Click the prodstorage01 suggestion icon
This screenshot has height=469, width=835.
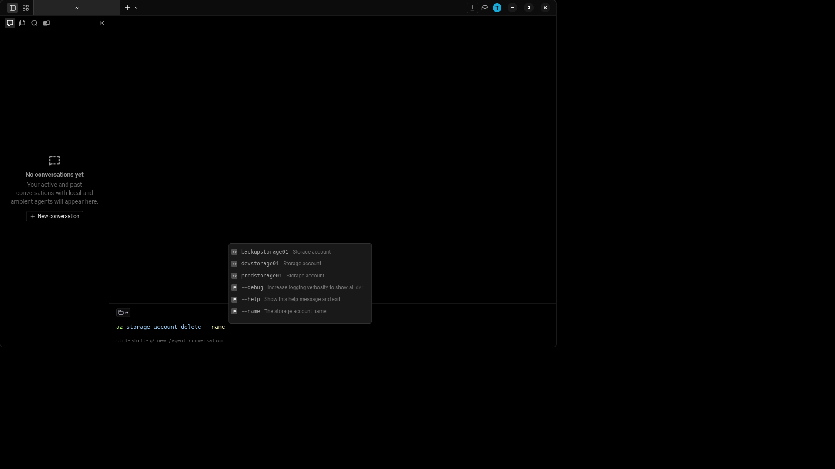pyautogui.click(x=234, y=276)
